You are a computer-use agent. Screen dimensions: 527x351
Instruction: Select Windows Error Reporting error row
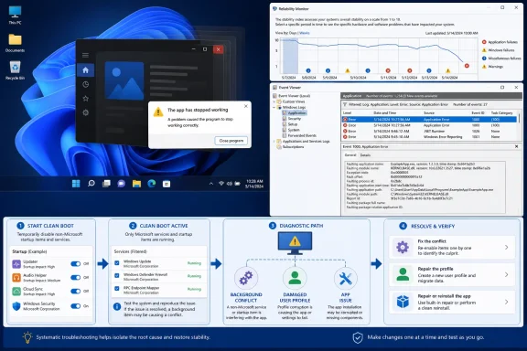(x=429, y=137)
